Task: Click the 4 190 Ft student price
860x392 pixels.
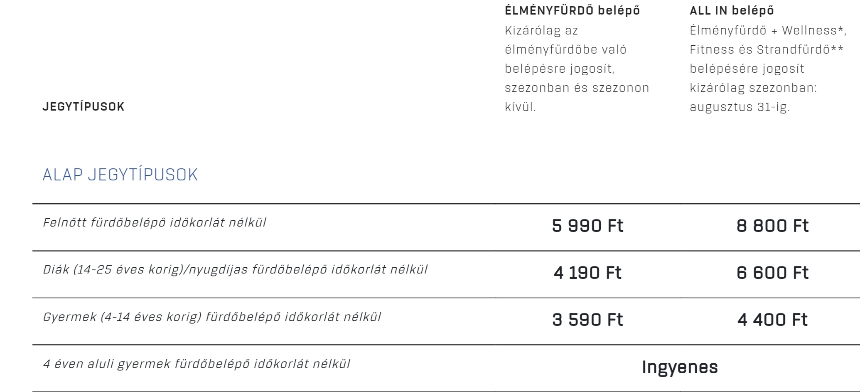Action: (587, 273)
